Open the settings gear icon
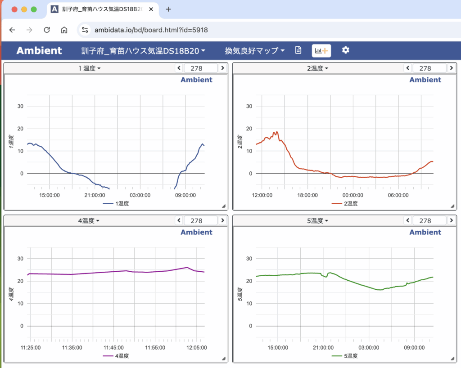Image resolution: width=461 pixels, height=368 pixels. click(345, 50)
